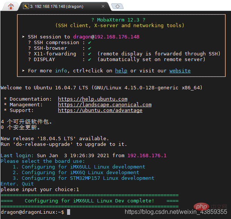Open the help link in banner
This screenshot has width=231, height=219.
coord(121,71)
